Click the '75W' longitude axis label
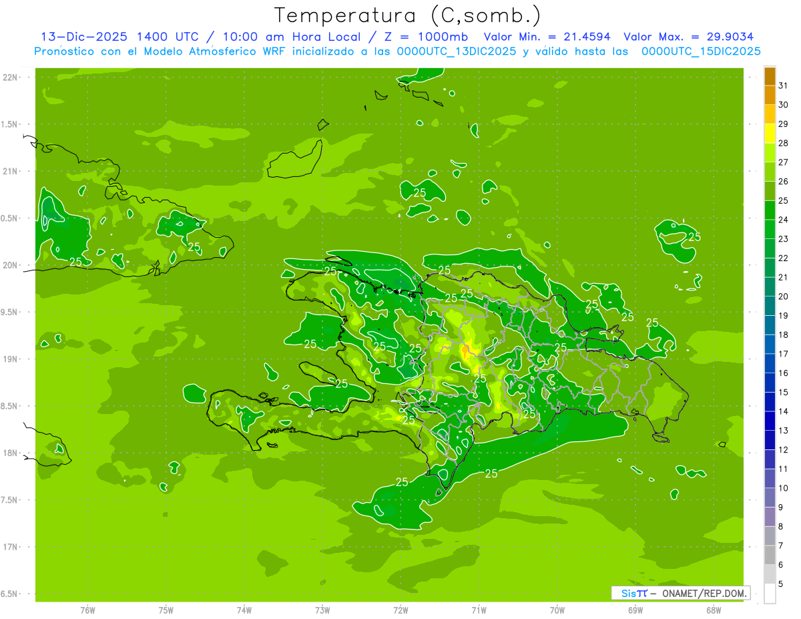Image resolution: width=801 pixels, height=619 pixels. (x=166, y=610)
